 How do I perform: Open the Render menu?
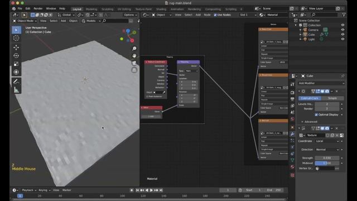pos(38,8)
